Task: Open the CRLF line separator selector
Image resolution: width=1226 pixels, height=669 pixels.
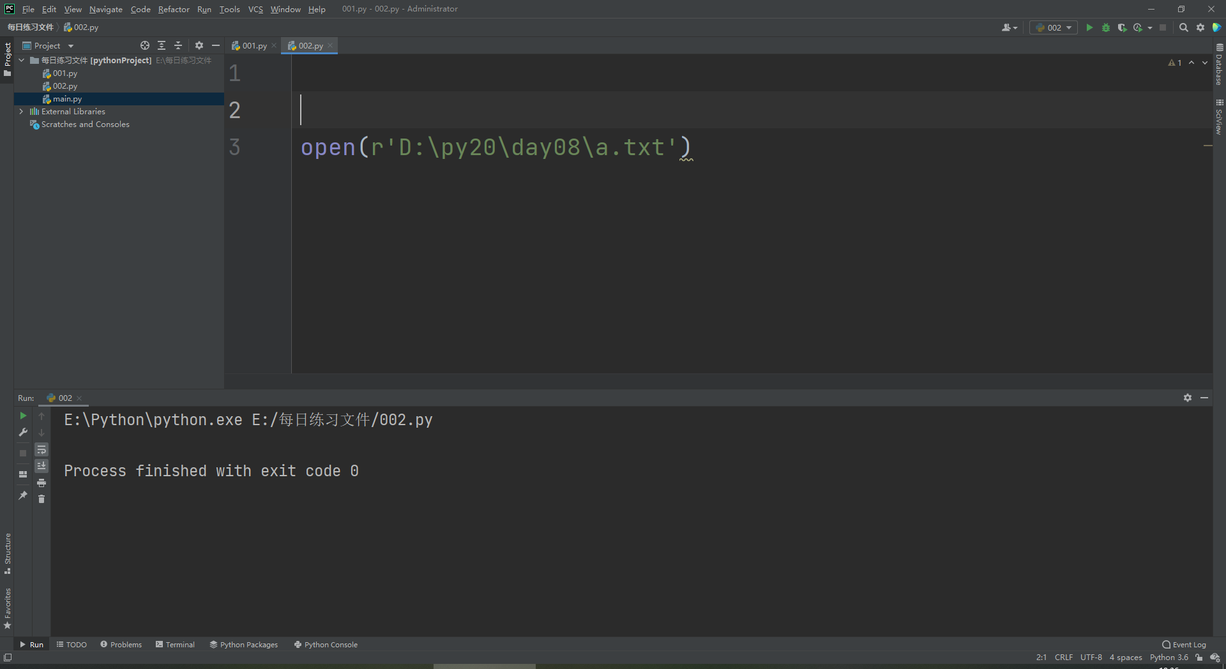Action: click(1064, 658)
